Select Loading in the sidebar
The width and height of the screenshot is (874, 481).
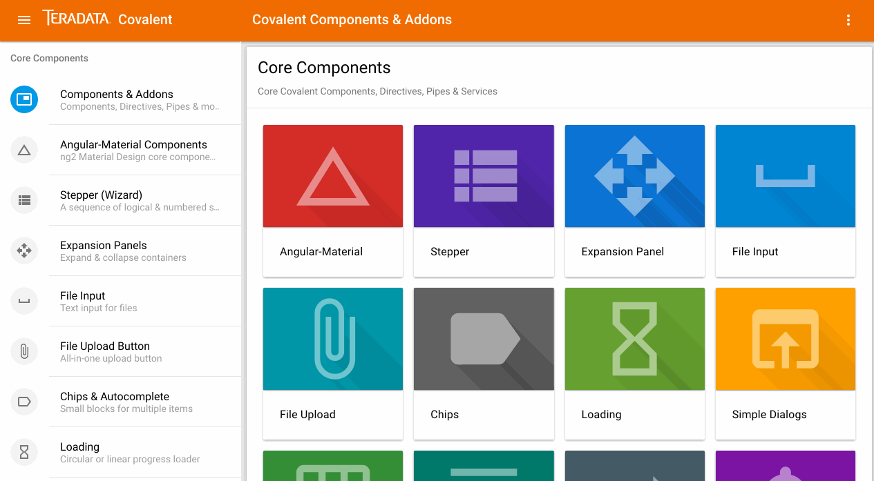pos(121,452)
